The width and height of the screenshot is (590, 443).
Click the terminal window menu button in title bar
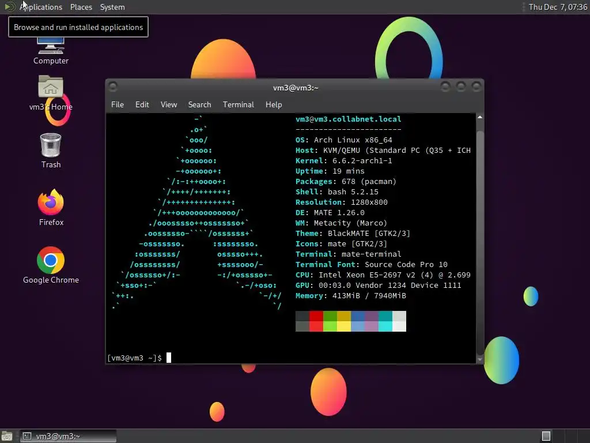coord(112,87)
